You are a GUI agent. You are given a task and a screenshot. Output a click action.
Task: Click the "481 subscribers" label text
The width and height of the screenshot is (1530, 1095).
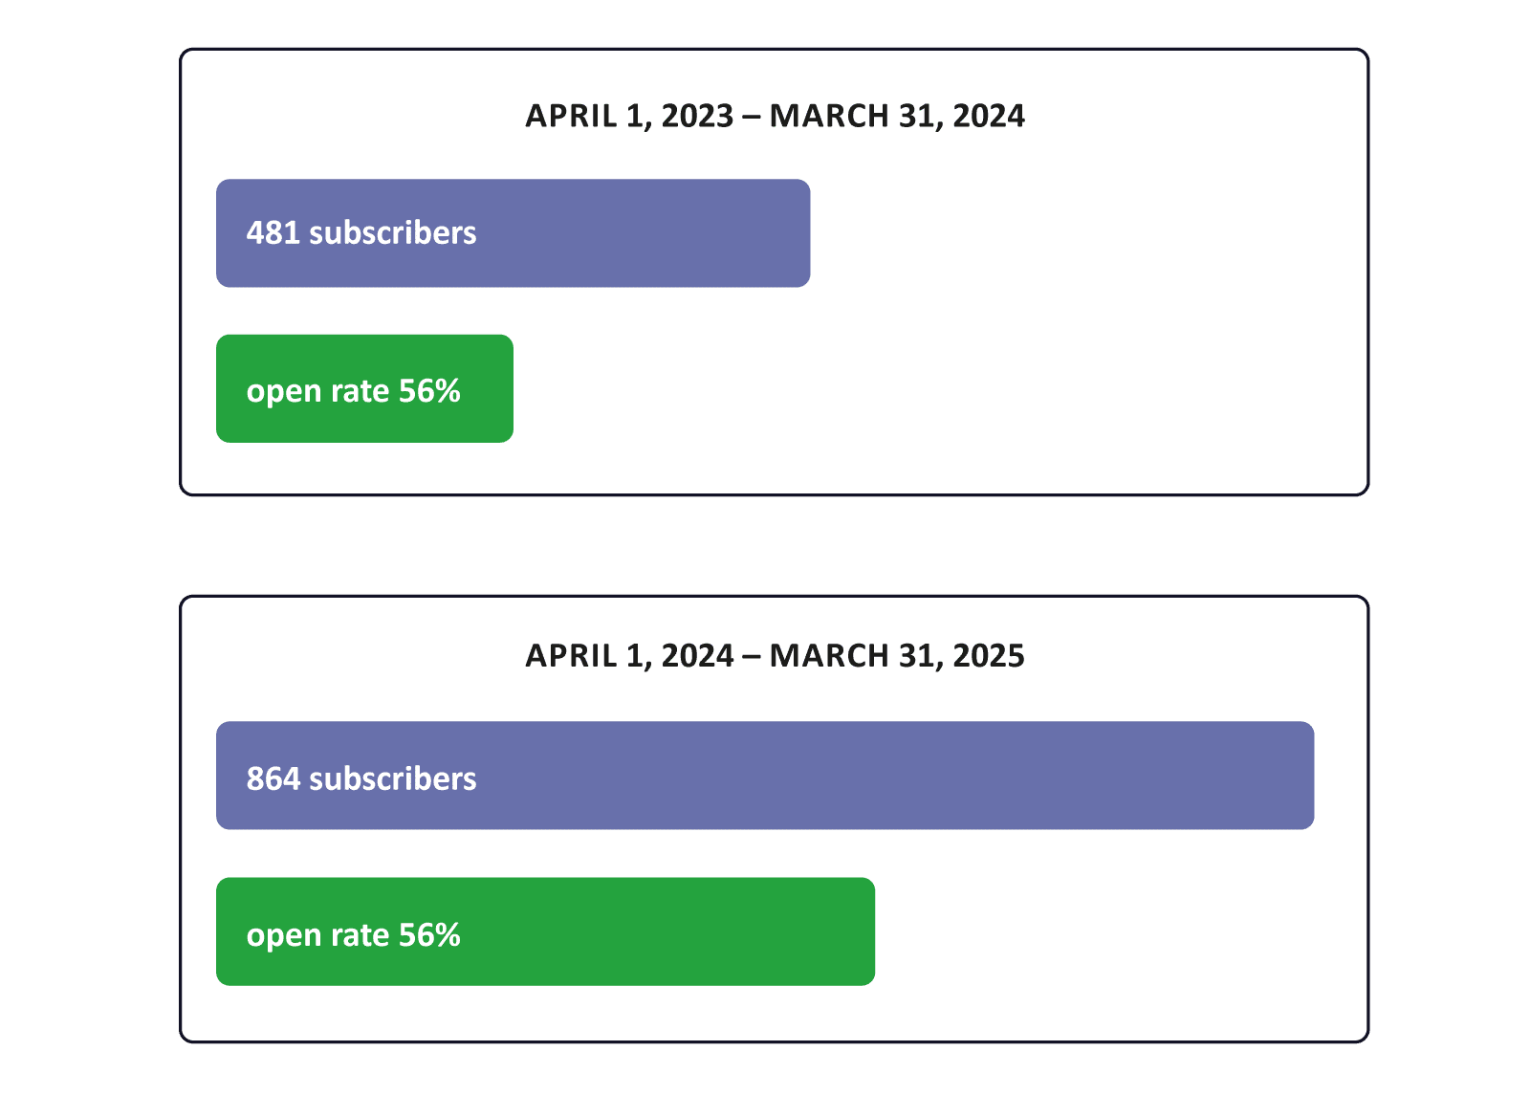[x=361, y=233]
